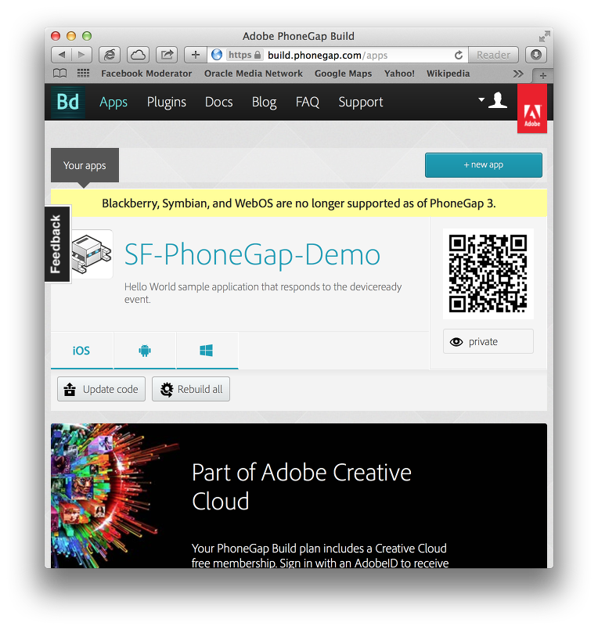
Task: Add bookmark with the plus button
Action: [196, 55]
